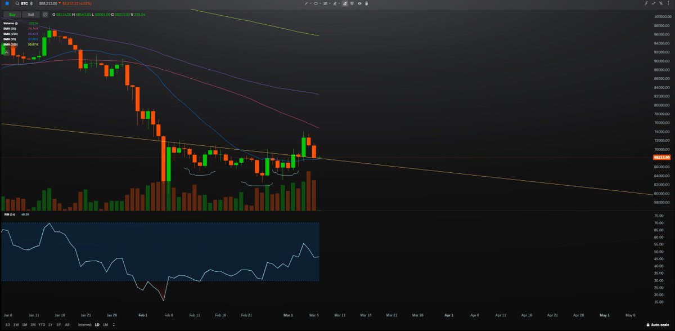This screenshot has width=675, height=331.
Task: Select the ellipse shape drawing tool
Action: point(316,3)
